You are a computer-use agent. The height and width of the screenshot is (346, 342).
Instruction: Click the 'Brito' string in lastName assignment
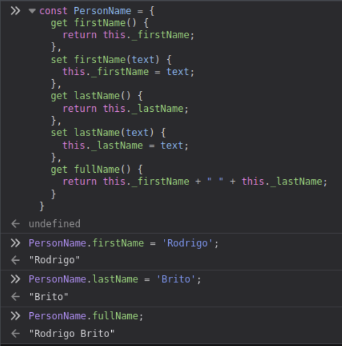tap(178, 280)
